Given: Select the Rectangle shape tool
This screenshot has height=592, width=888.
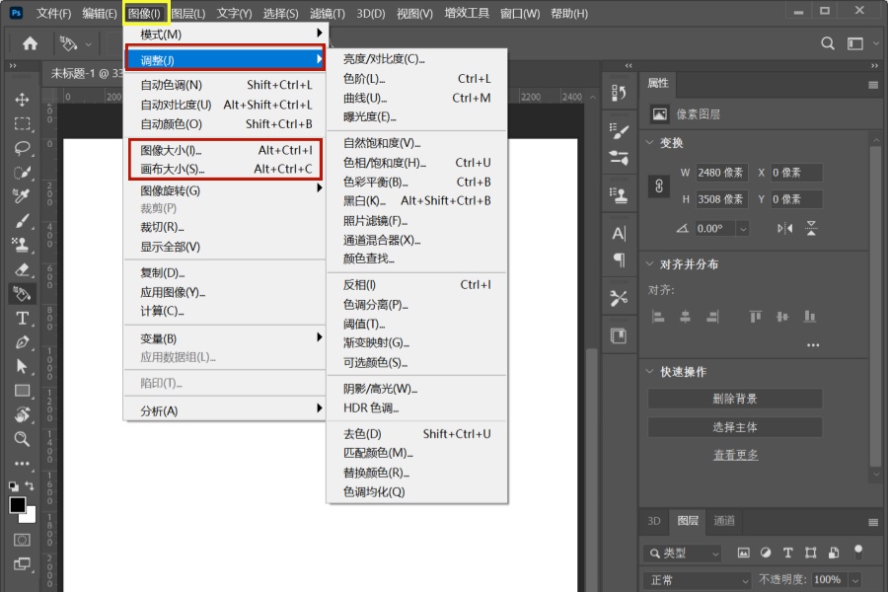Looking at the screenshot, I should 22,391.
